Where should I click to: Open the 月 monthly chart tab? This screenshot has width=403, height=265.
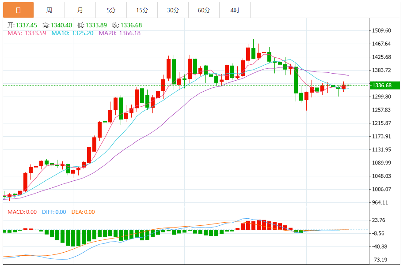click(80, 10)
